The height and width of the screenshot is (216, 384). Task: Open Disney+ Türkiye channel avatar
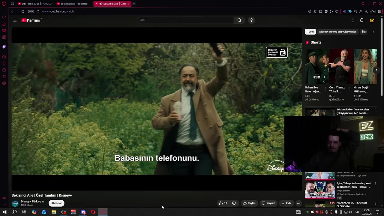coord(15,203)
